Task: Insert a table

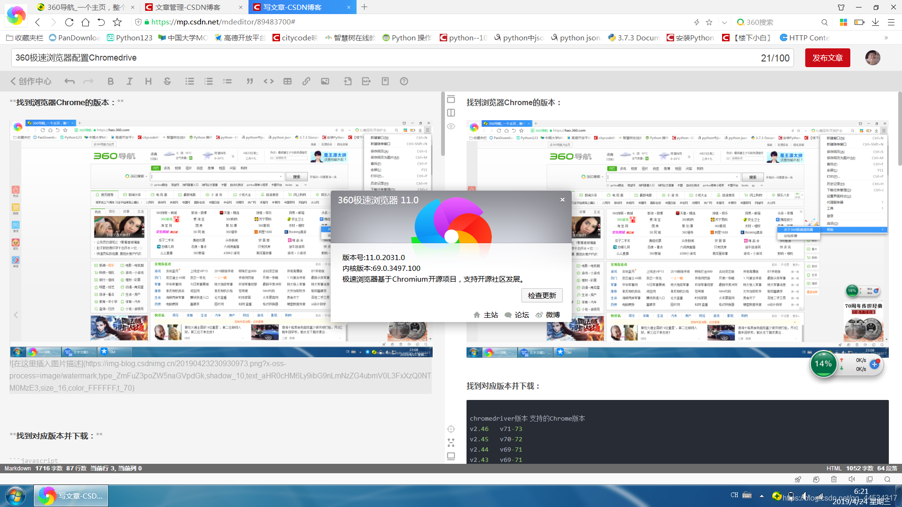Action: pyautogui.click(x=288, y=81)
